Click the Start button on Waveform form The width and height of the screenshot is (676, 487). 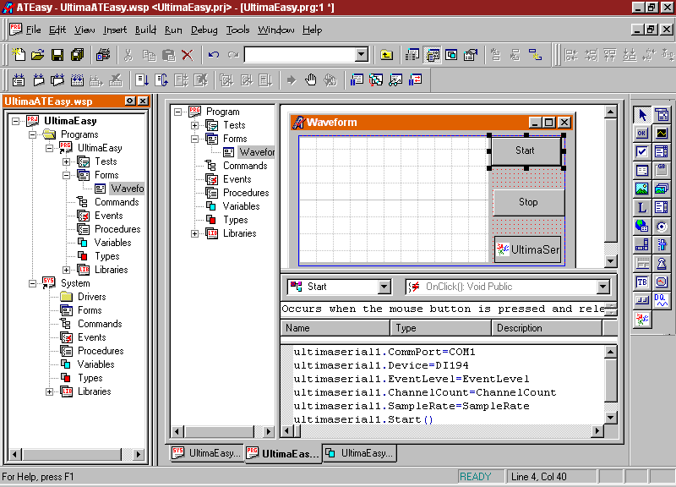click(526, 150)
